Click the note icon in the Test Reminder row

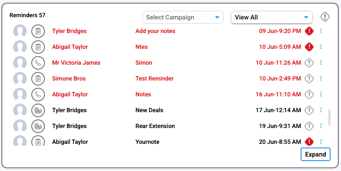(38, 79)
